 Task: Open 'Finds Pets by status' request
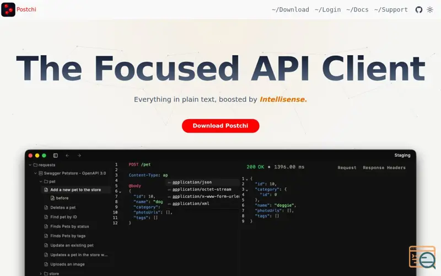point(69,226)
